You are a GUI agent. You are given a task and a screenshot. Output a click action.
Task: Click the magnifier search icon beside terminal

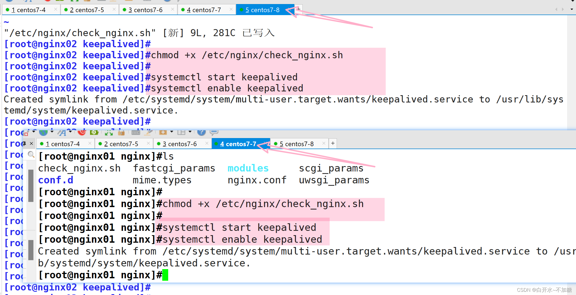tap(31, 155)
